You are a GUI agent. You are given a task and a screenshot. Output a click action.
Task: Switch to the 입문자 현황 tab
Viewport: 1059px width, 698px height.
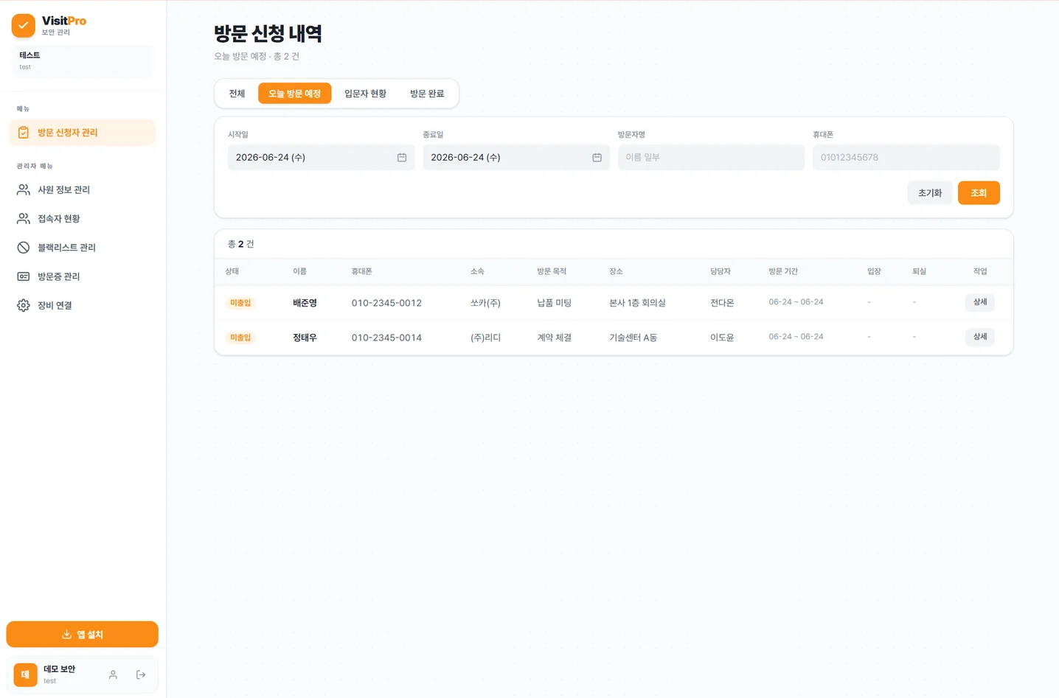click(x=365, y=94)
